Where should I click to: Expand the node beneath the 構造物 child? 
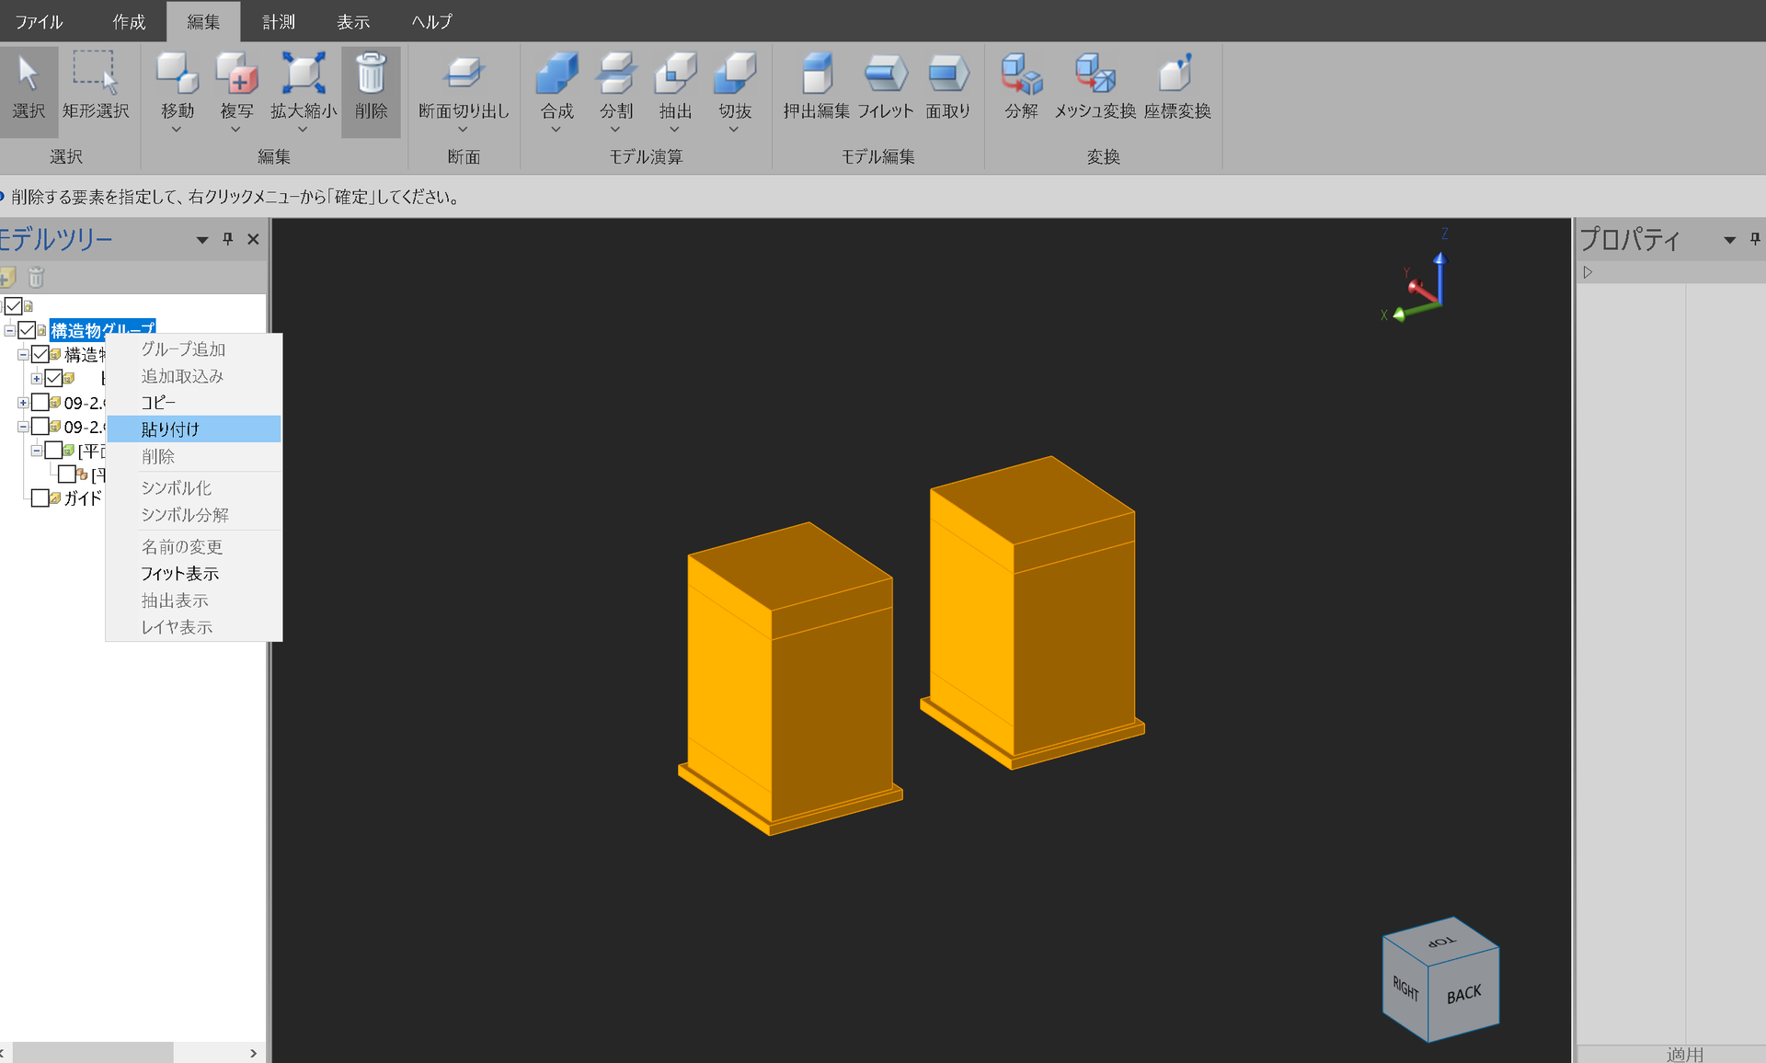point(36,378)
